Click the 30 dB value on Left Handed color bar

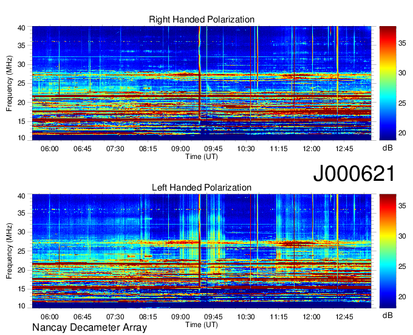pyautogui.click(x=402, y=236)
